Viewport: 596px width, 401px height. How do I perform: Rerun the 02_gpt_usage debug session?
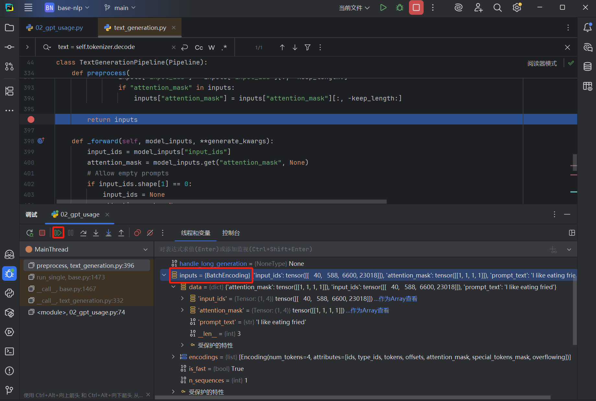point(29,233)
